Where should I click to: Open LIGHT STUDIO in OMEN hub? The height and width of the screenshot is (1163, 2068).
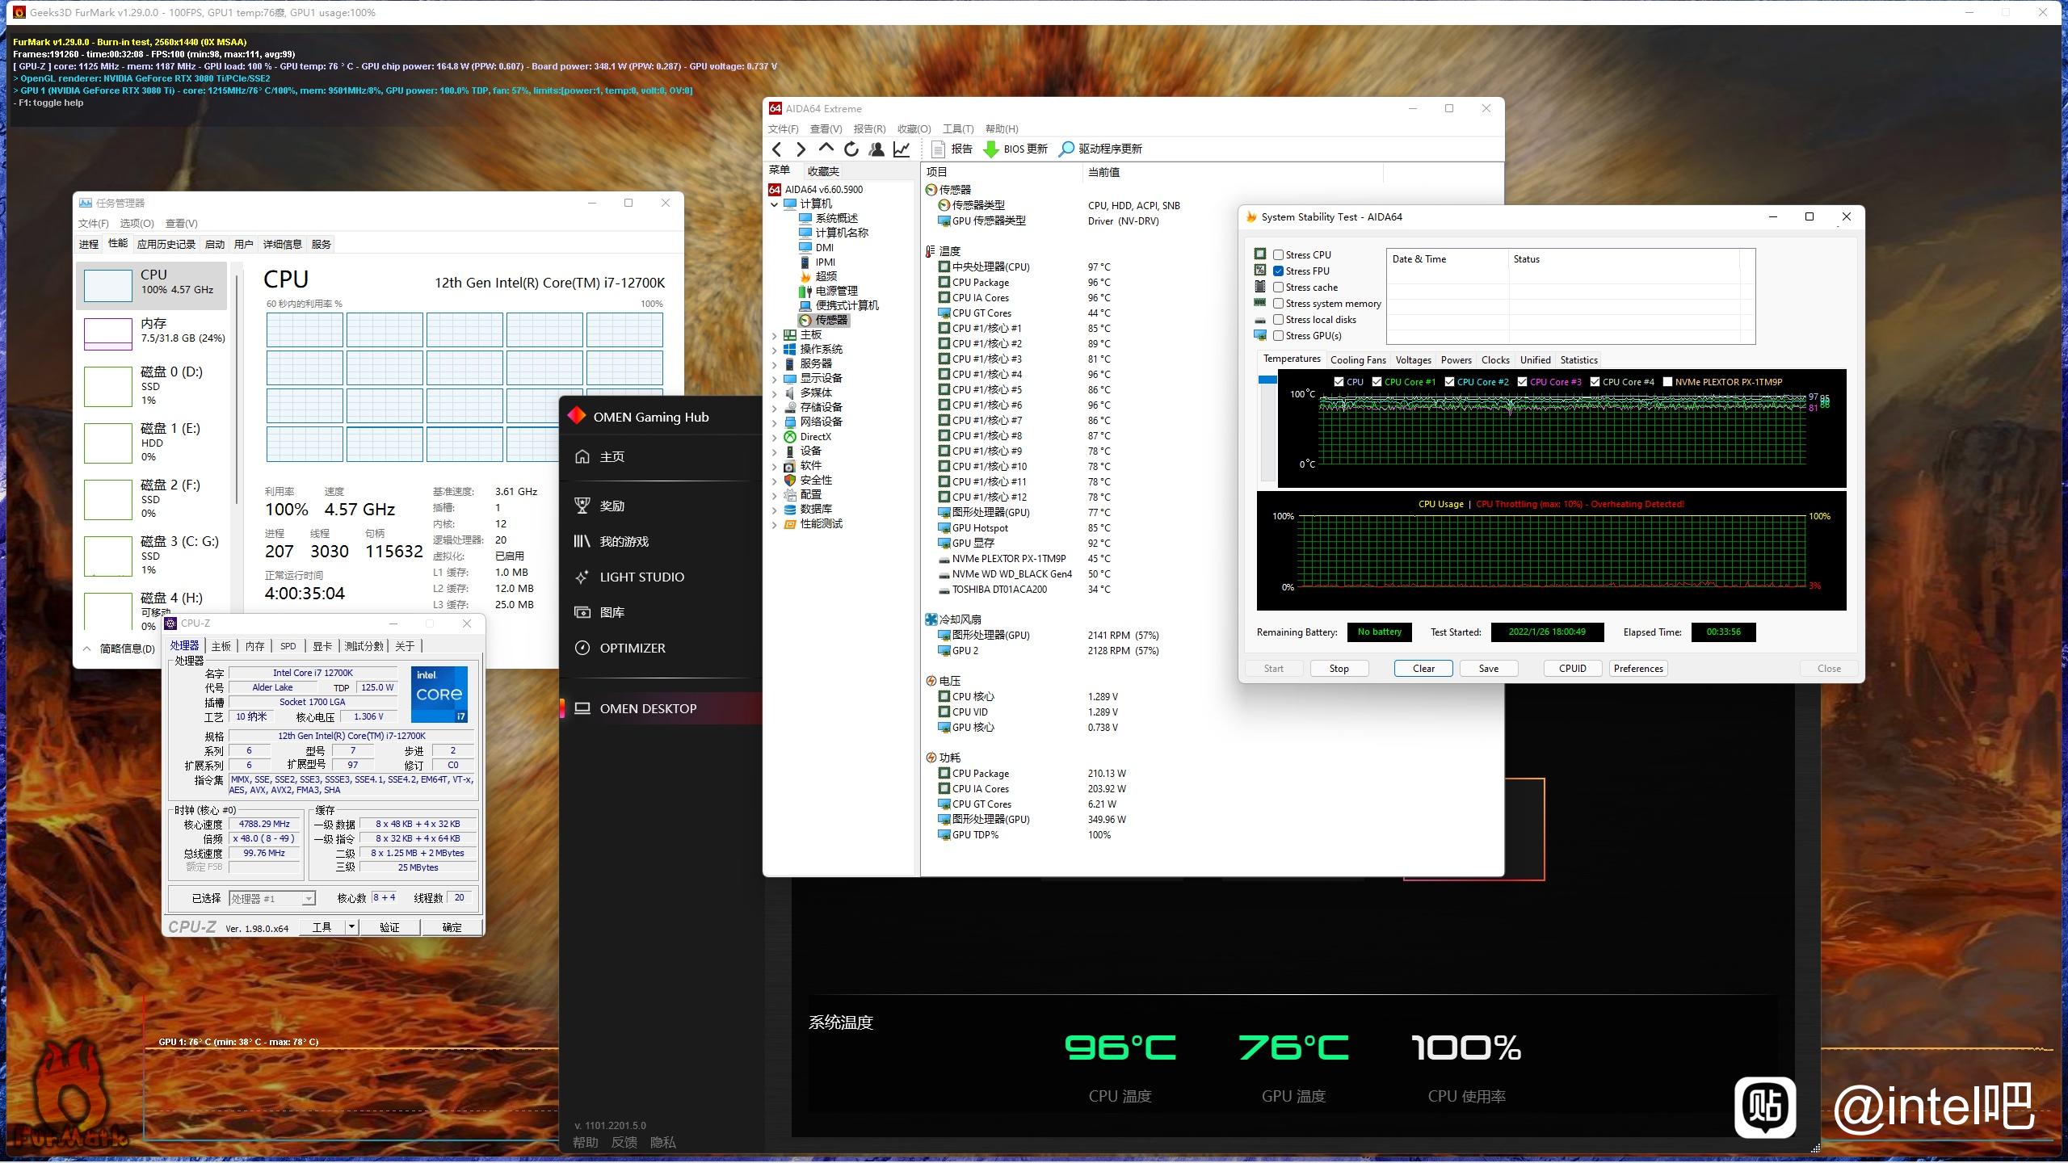[628, 577]
